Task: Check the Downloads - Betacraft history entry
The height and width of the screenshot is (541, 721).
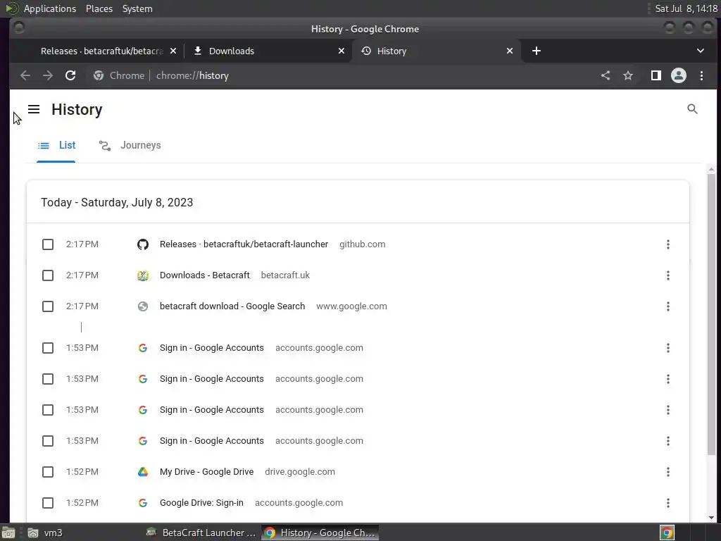Action: pyautogui.click(x=48, y=275)
